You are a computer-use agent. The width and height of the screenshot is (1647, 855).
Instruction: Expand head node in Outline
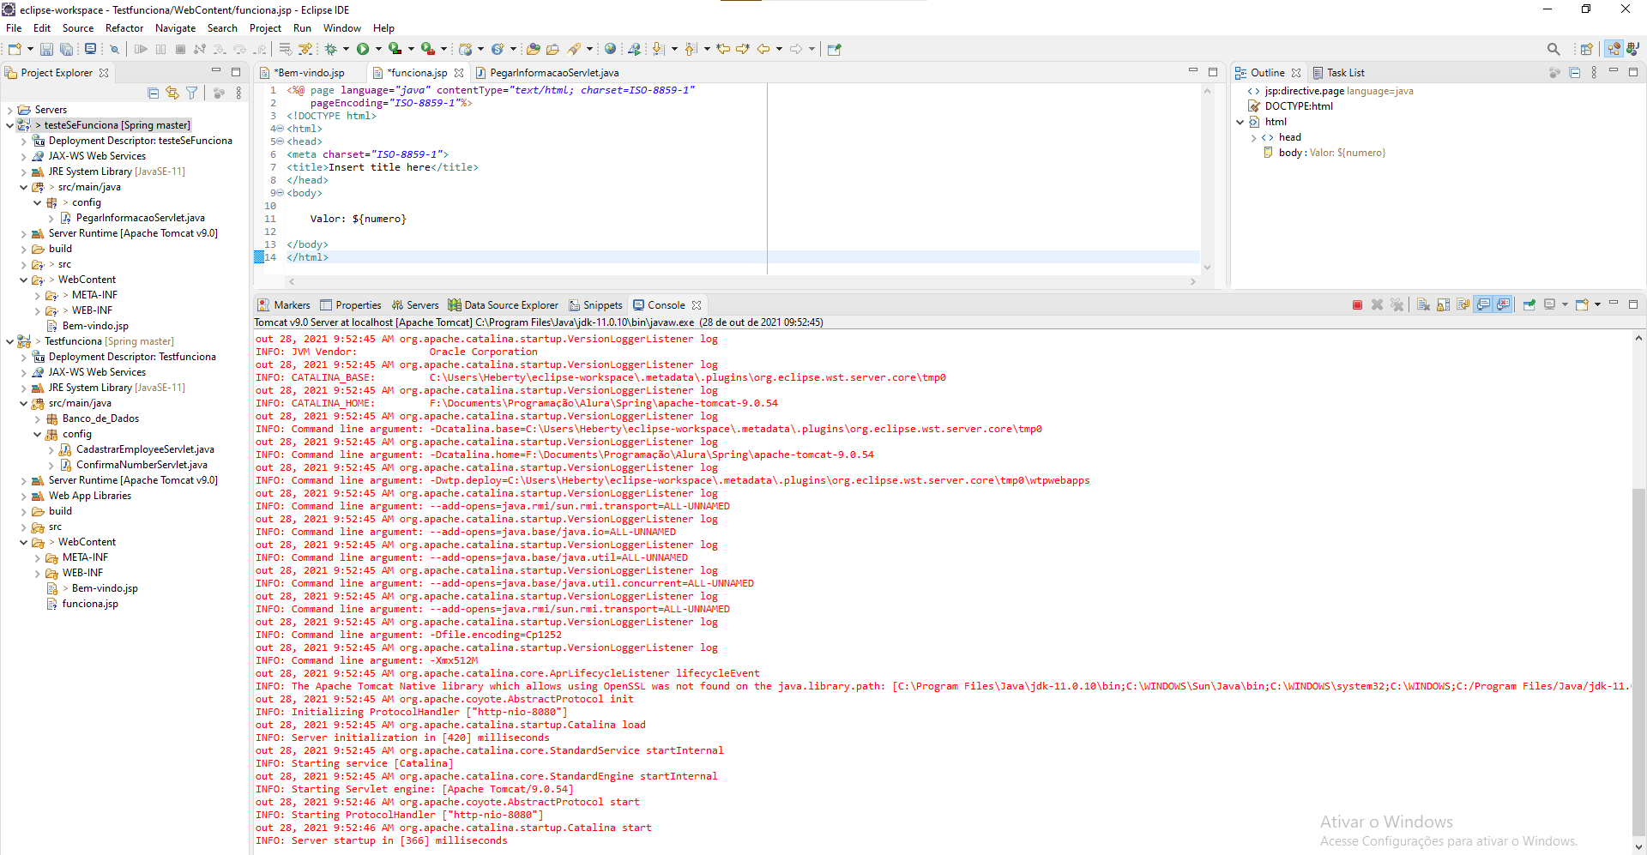point(1253,137)
